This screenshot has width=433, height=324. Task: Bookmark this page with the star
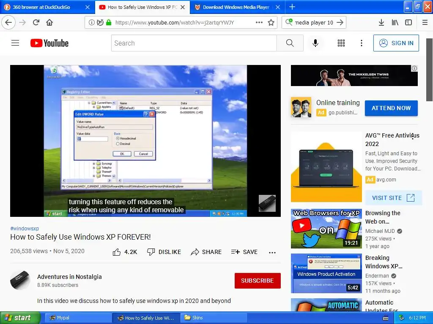click(271, 23)
